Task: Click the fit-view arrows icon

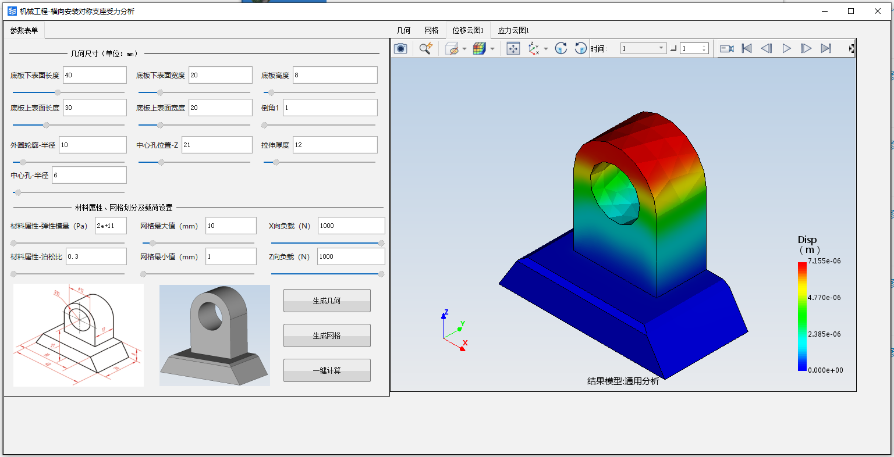Action: (513, 48)
